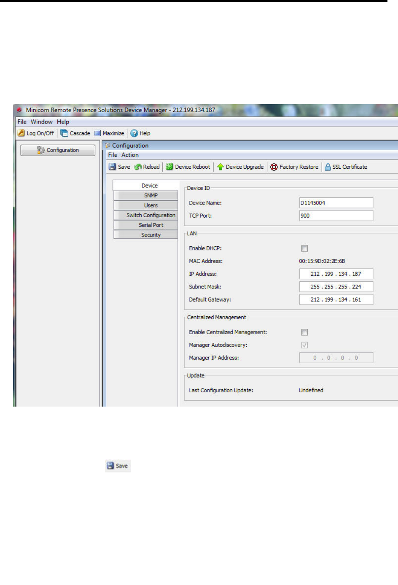Toggle the Manager Autodiscovery checkbox
The image size is (398, 585).
[x=304, y=345]
